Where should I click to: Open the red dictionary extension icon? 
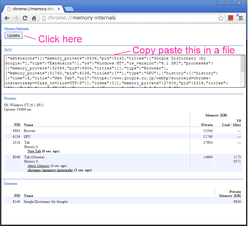coord(231,18)
